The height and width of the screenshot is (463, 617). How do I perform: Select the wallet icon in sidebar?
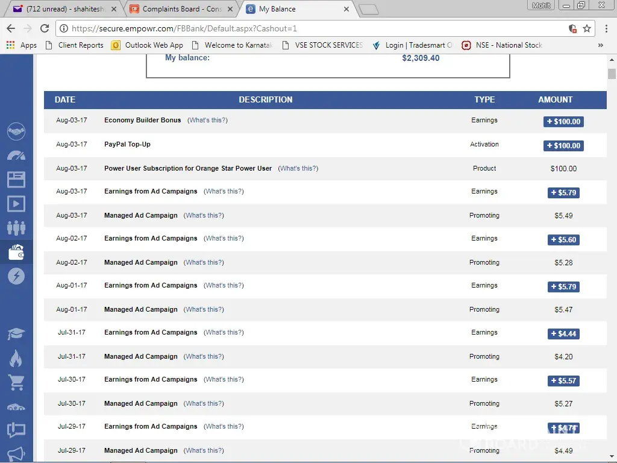16,252
